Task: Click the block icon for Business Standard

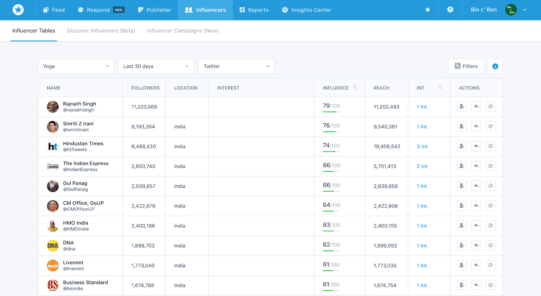Action: tap(491, 285)
